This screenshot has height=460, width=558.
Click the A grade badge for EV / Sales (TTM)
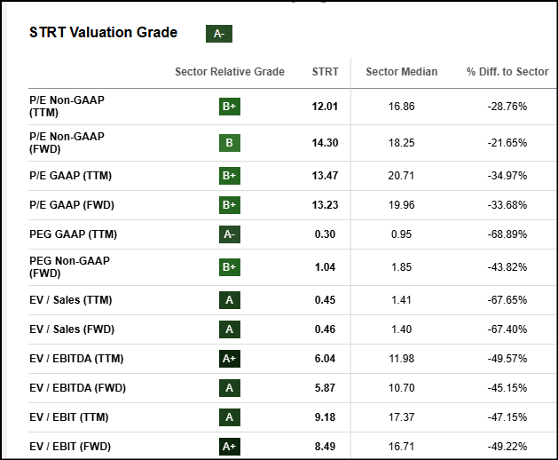point(229,300)
